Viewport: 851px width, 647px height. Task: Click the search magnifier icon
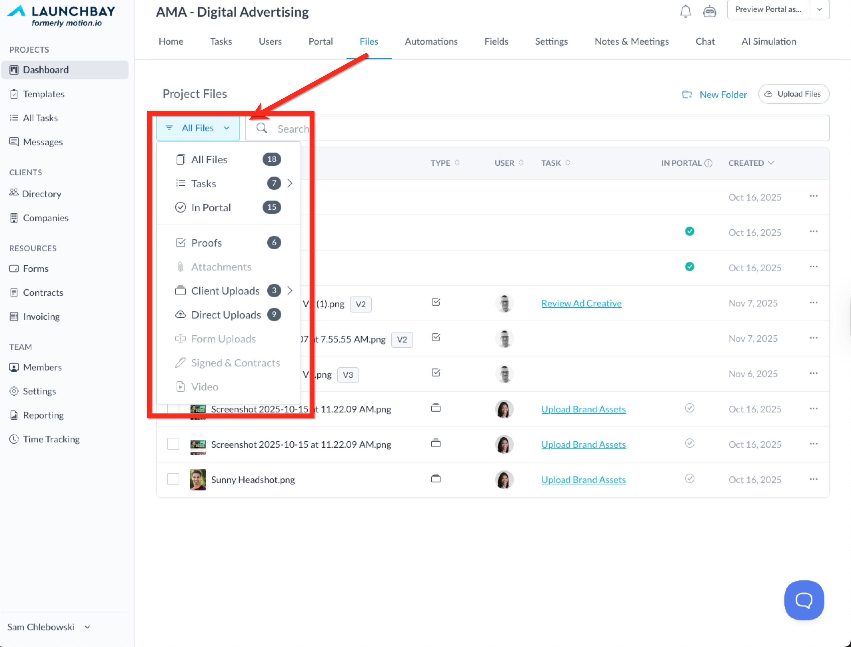coord(262,128)
